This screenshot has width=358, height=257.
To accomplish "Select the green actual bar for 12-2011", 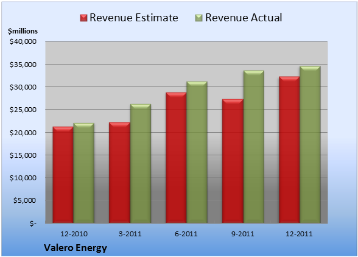I will click(x=310, y=144).
